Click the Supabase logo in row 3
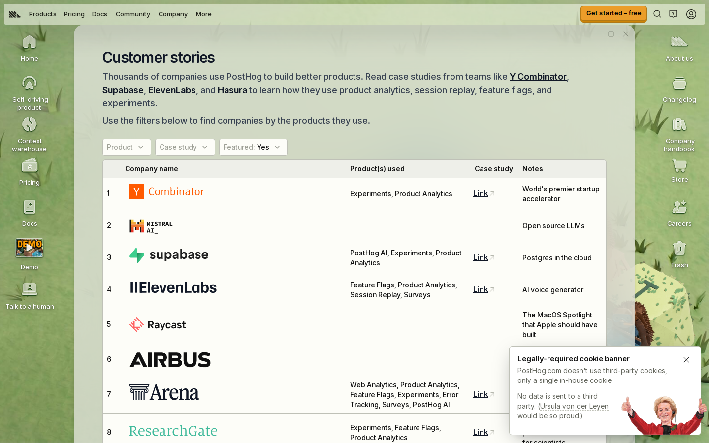 click(169, 255)
